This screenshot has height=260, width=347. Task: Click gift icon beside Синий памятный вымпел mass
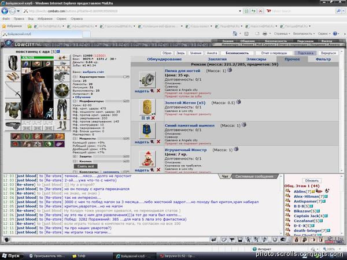[x=244, y=125]
